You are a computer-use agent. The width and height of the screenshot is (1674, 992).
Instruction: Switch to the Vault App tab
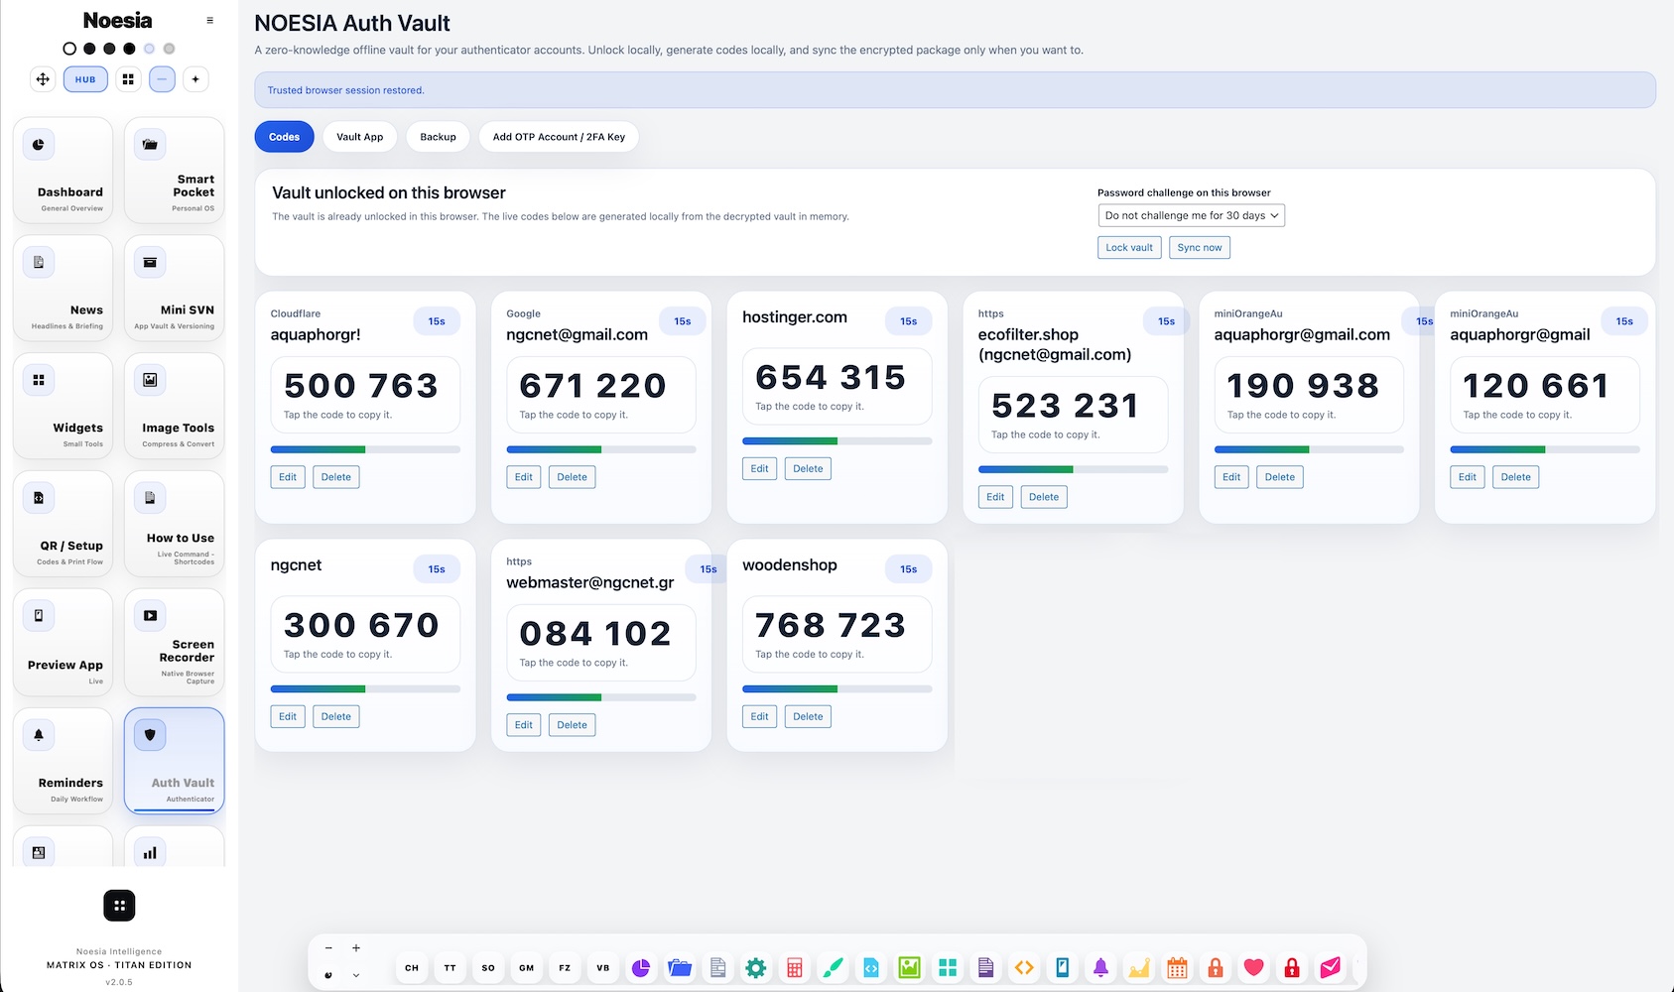point(359,137)
